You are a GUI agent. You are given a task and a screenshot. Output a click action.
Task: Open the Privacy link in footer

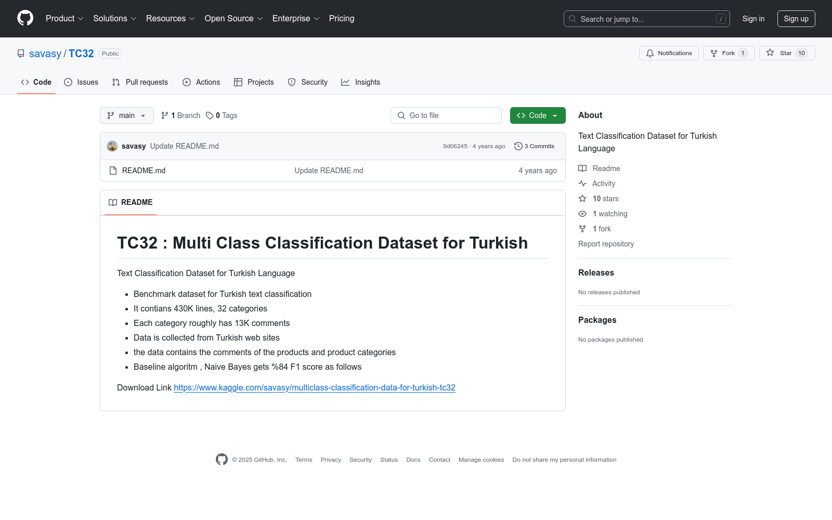[x=331, y=460]
